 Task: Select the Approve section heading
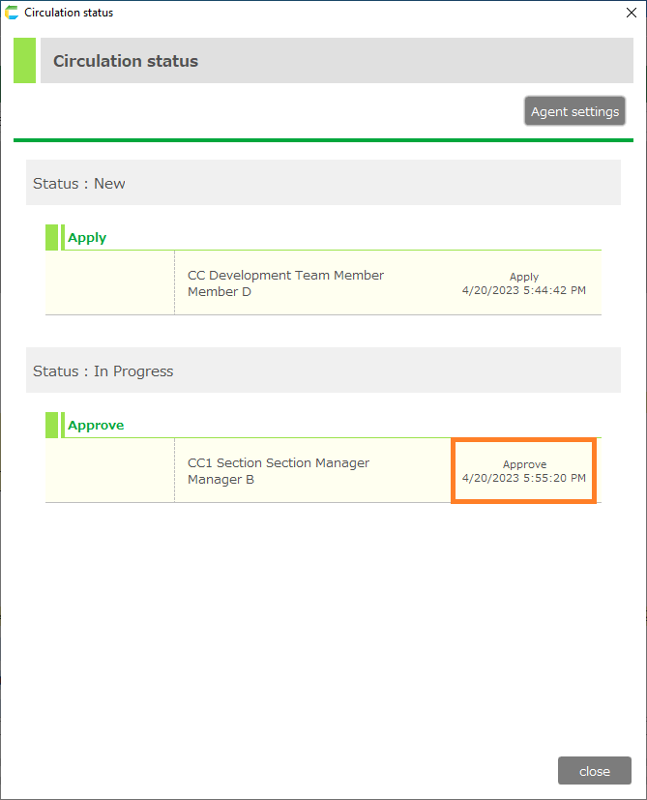pos(96,426)
